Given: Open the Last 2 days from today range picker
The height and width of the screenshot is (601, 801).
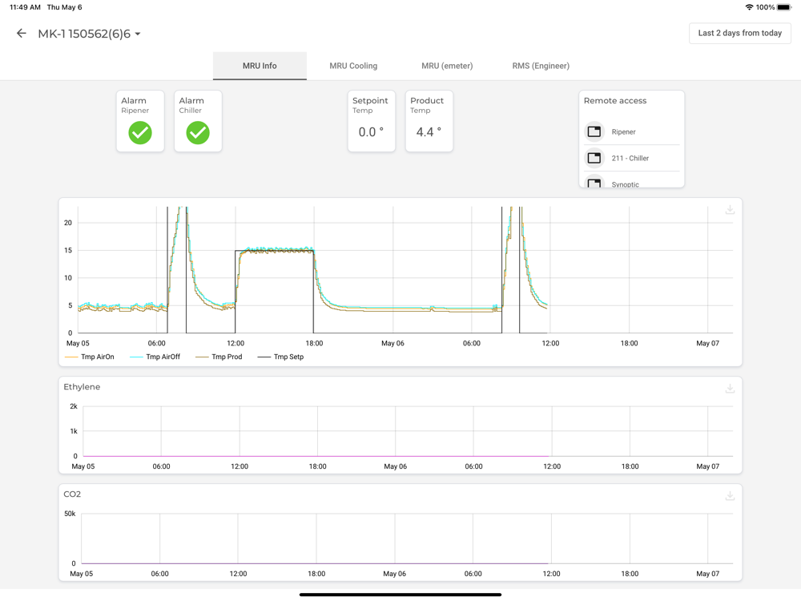Looking at the screenshot, I should (x=739, y=33).
